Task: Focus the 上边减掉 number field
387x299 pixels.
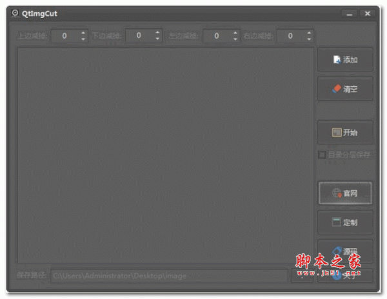Action: pyautogui.click(x=70, y=36)
